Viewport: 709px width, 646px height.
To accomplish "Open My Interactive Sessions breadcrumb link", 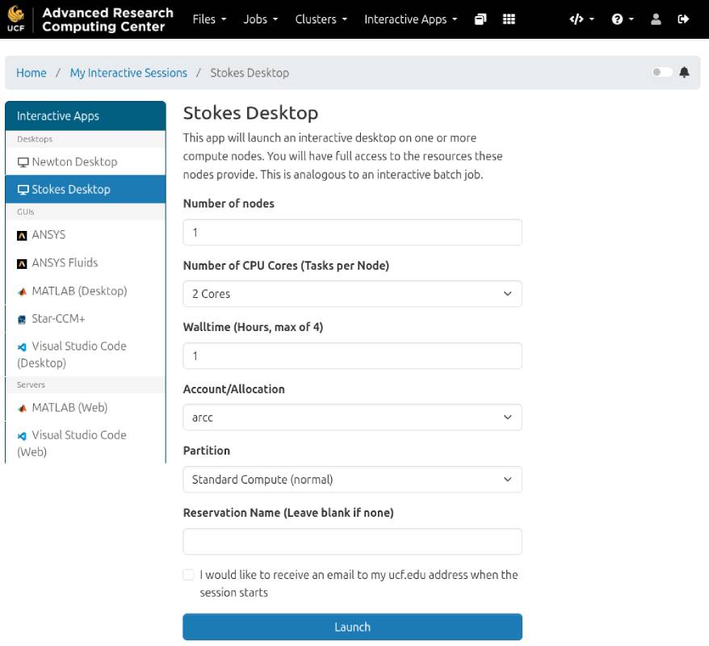I will point(128,73).
